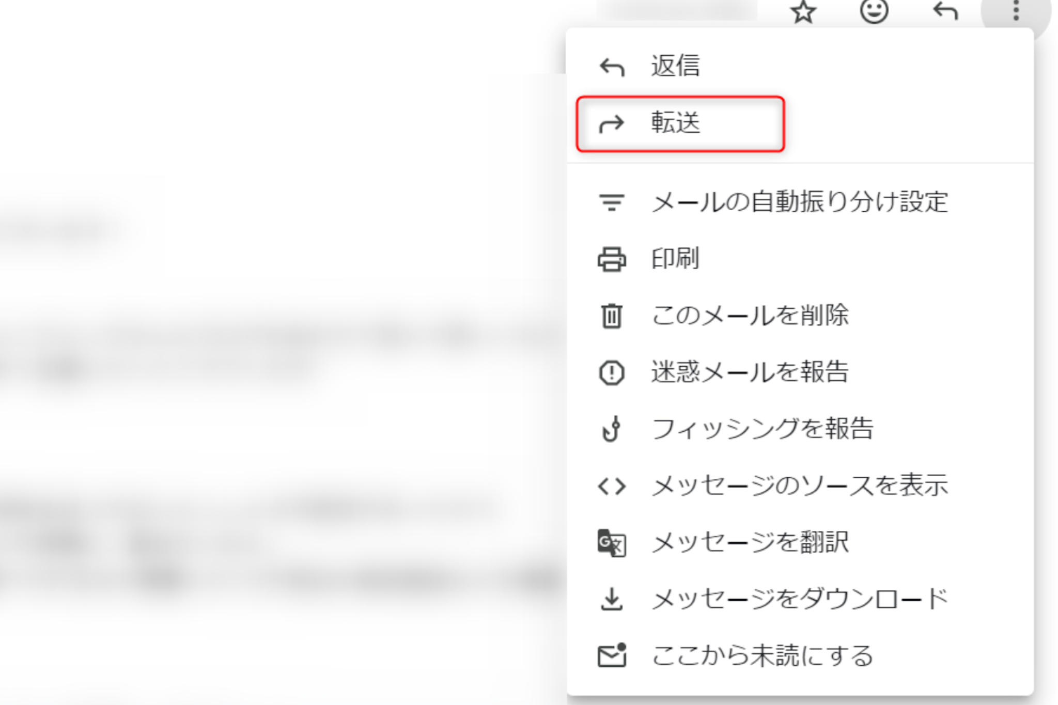Click the forward arrow icon beside 転送

point(612,124)
